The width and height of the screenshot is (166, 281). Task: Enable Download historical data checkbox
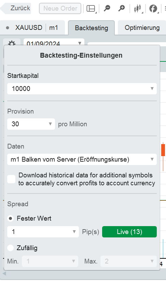point(11,179)
